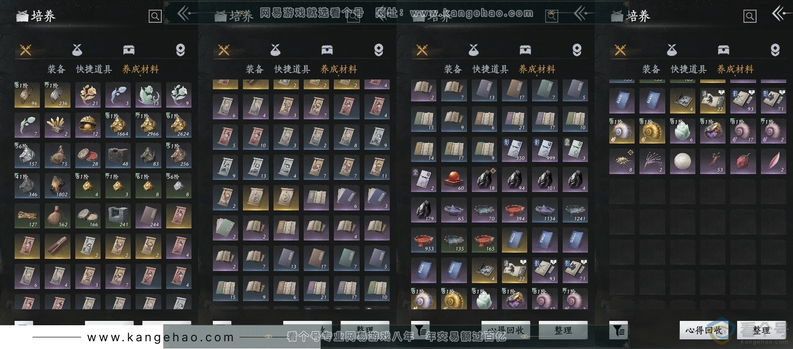Screen dimensions: 793x349
Task: Select 81阶 gold ore with count 1664
Action: [x=118, y=125]
